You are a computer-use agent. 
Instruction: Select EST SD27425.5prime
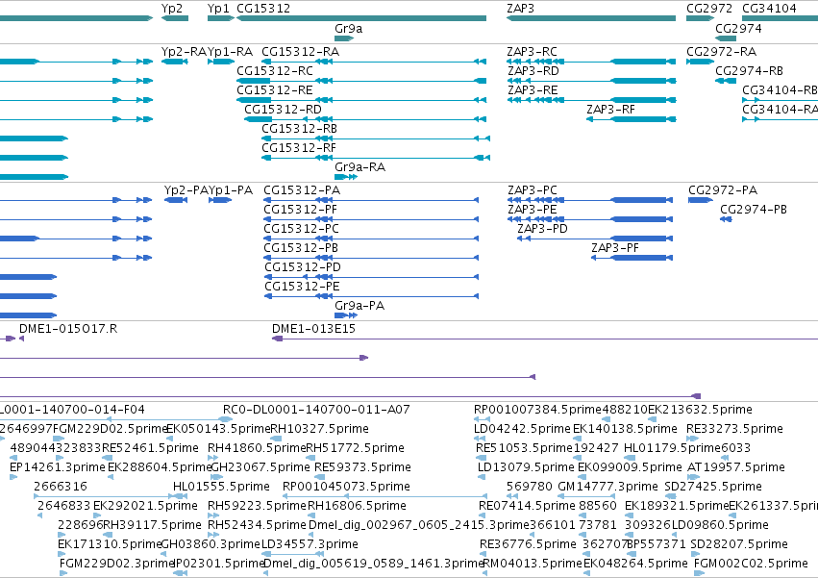tap(713, 488)
